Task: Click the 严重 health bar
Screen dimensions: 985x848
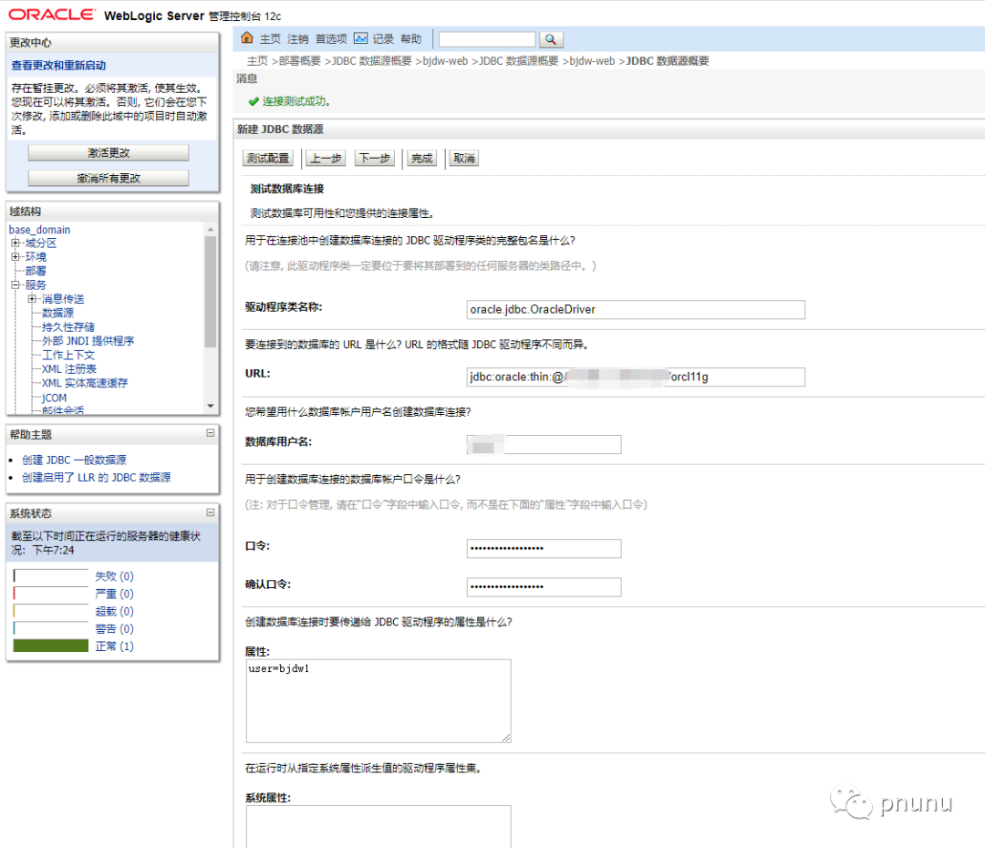Action: click(x=51, y=594)
